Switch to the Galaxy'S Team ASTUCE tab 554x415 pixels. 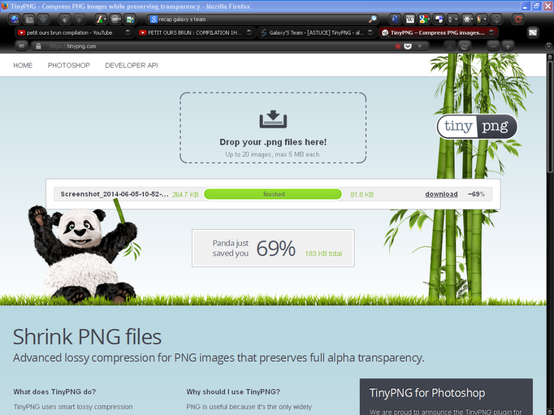click(x=317, y=33)
